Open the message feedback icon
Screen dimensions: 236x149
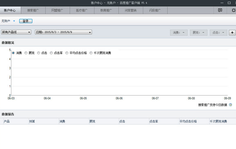[x=220, y=10]
